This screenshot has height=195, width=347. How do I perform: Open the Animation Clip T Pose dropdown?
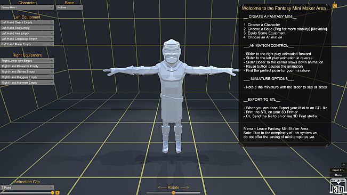click(x=27, y=187)
